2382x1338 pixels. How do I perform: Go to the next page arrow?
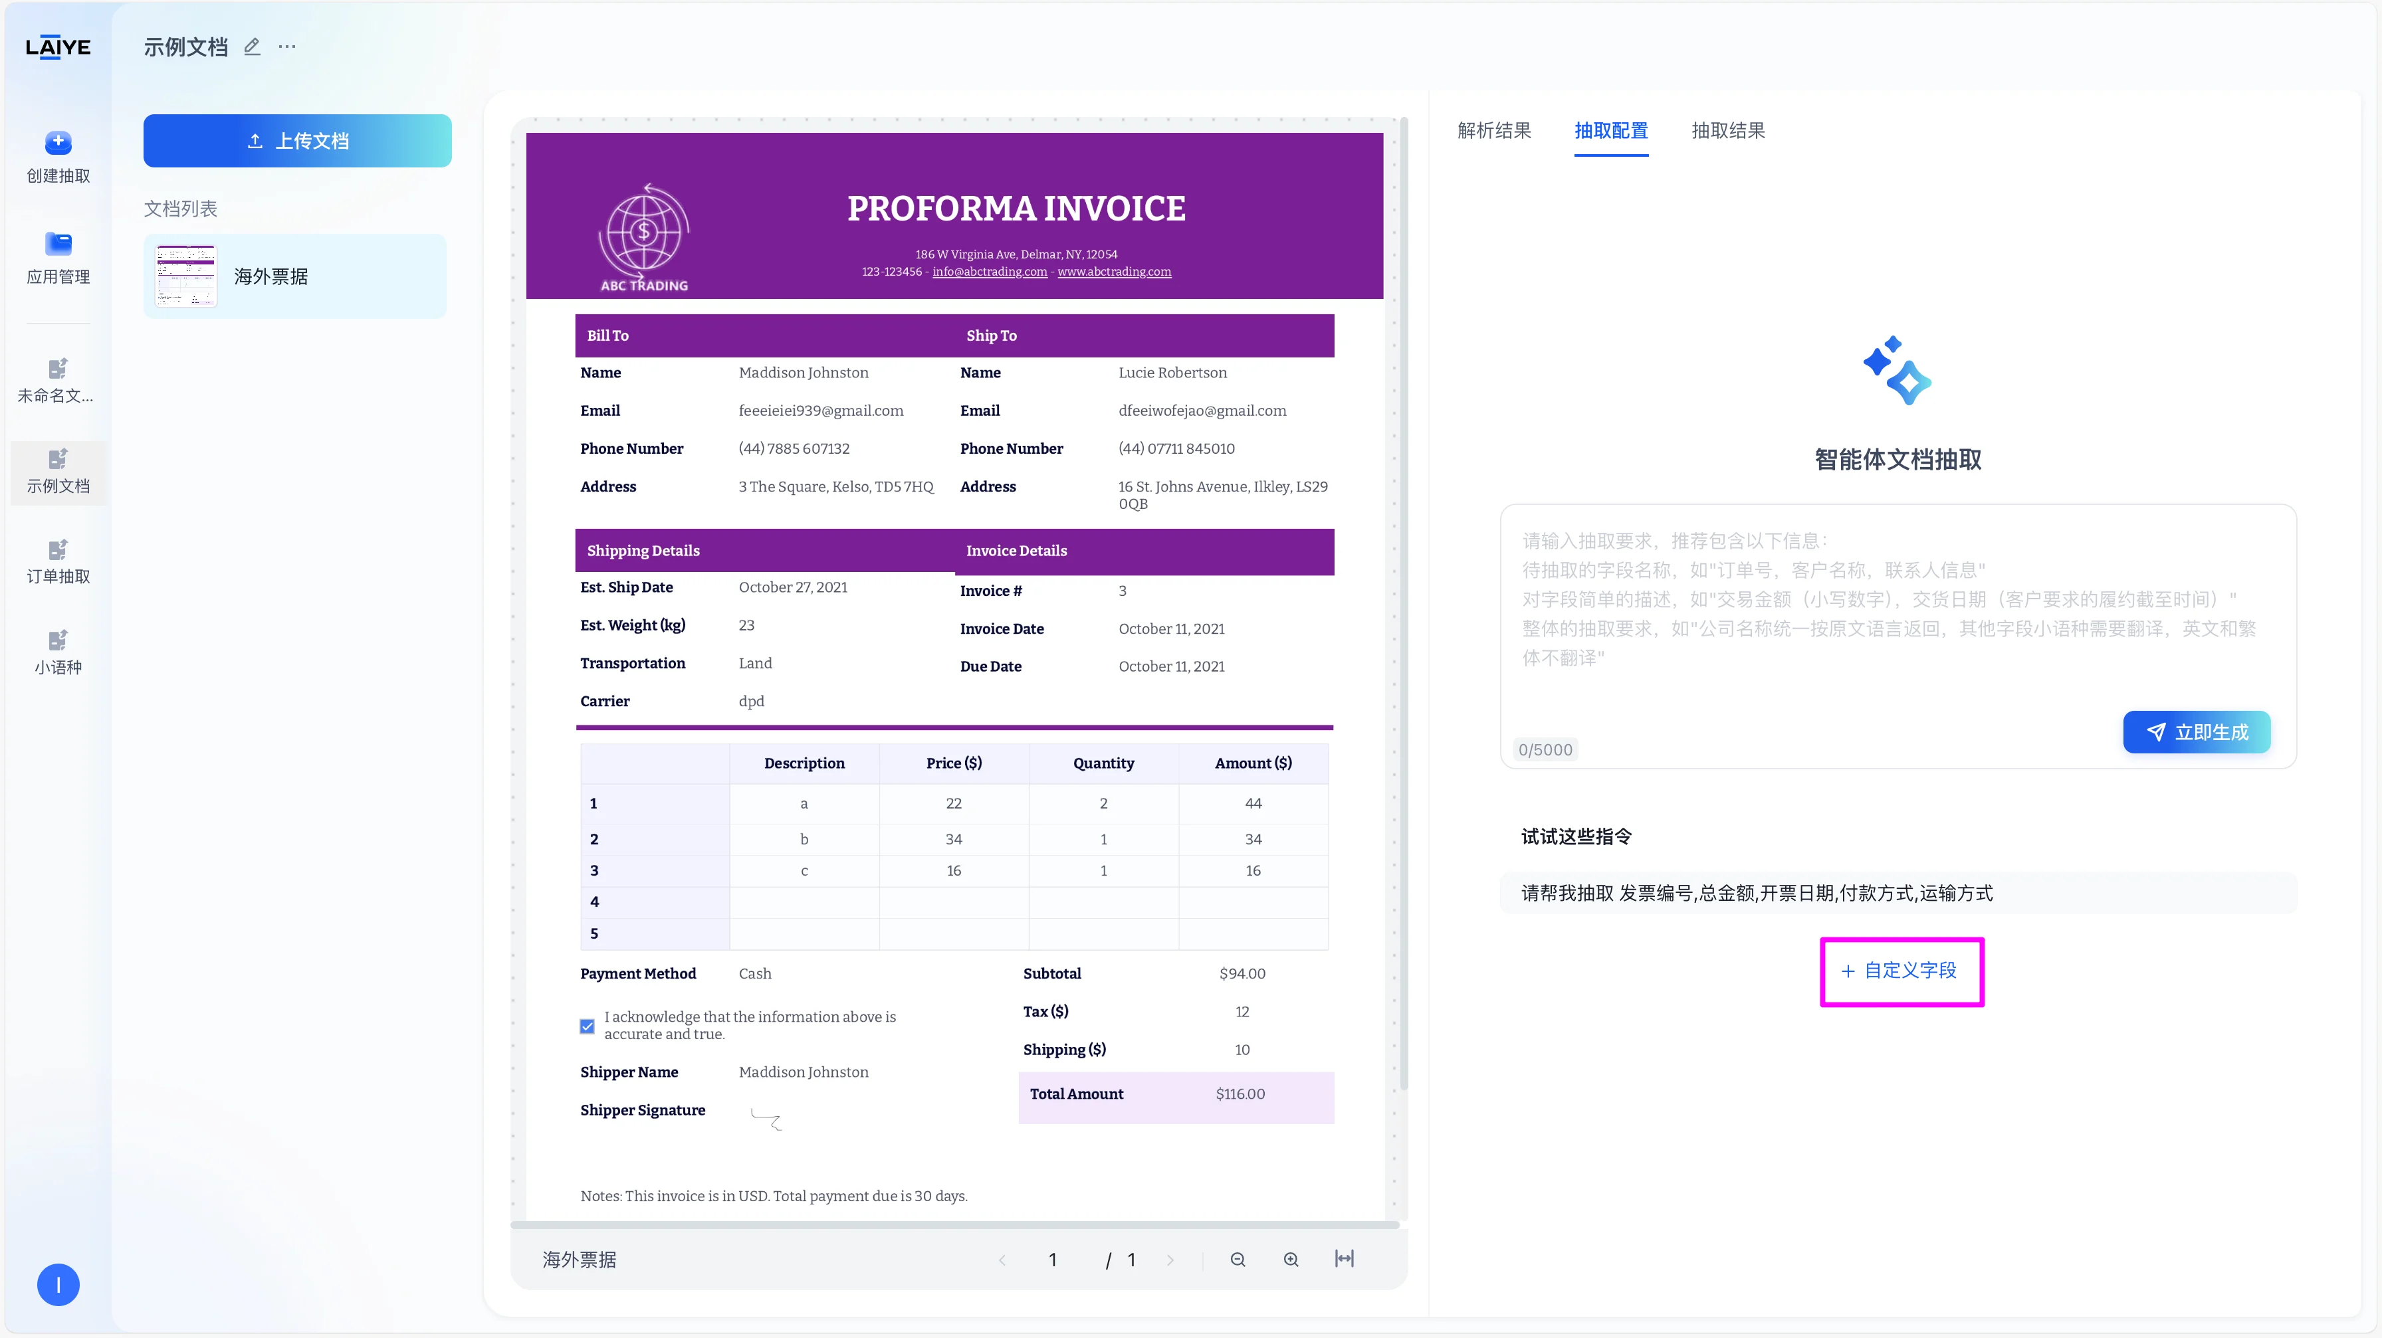click(1170, 1260)
